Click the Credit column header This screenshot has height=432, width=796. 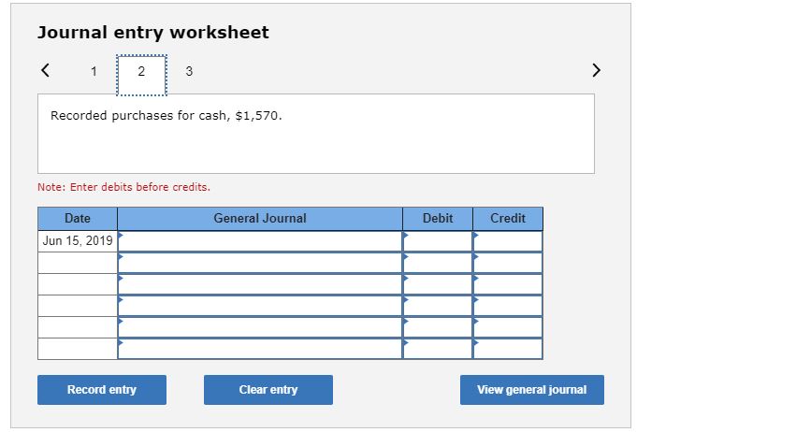pos(508,218)
